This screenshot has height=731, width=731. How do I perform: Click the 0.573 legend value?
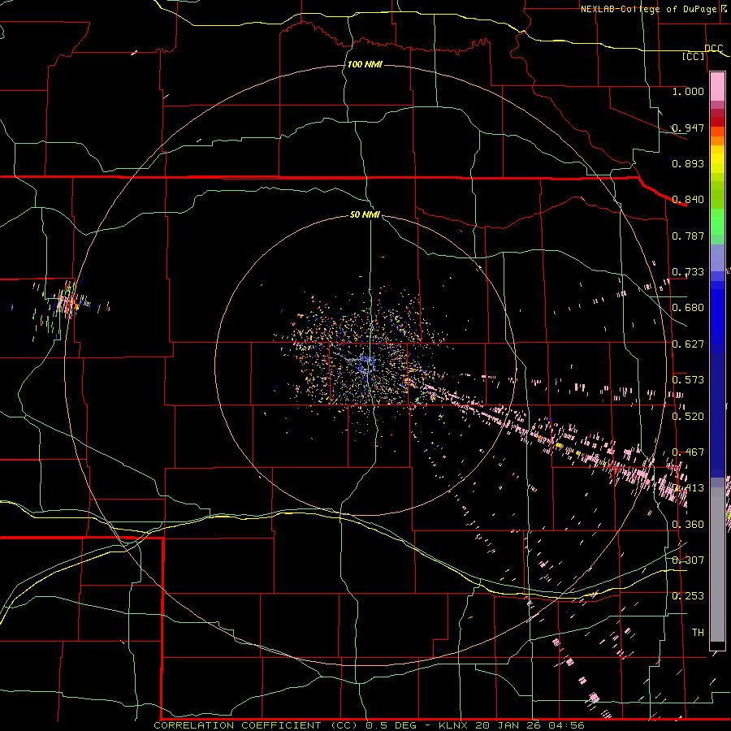pyautogui.click(x=688, y=380)
